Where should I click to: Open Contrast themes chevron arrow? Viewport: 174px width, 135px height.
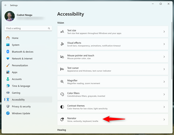click(x=164, y=107)
